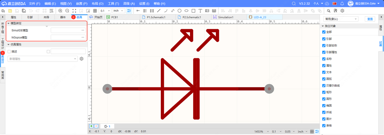Click the 重置 button in filter panel
The image size is (384, 135).
[x=370, y=19]
